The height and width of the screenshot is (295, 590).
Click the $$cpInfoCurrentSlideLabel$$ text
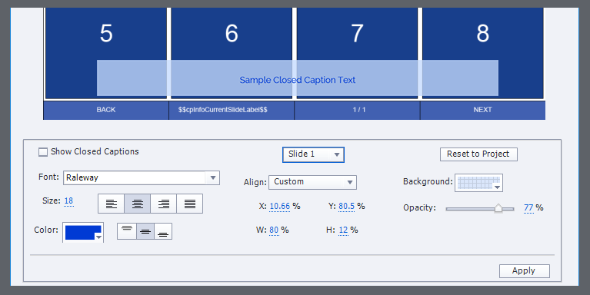[x=223, y=110]
